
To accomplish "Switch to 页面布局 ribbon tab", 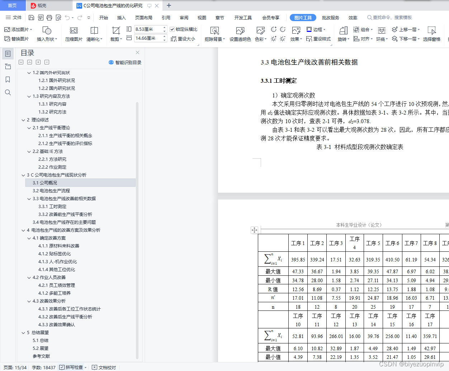I will click(x=143, y=18).
